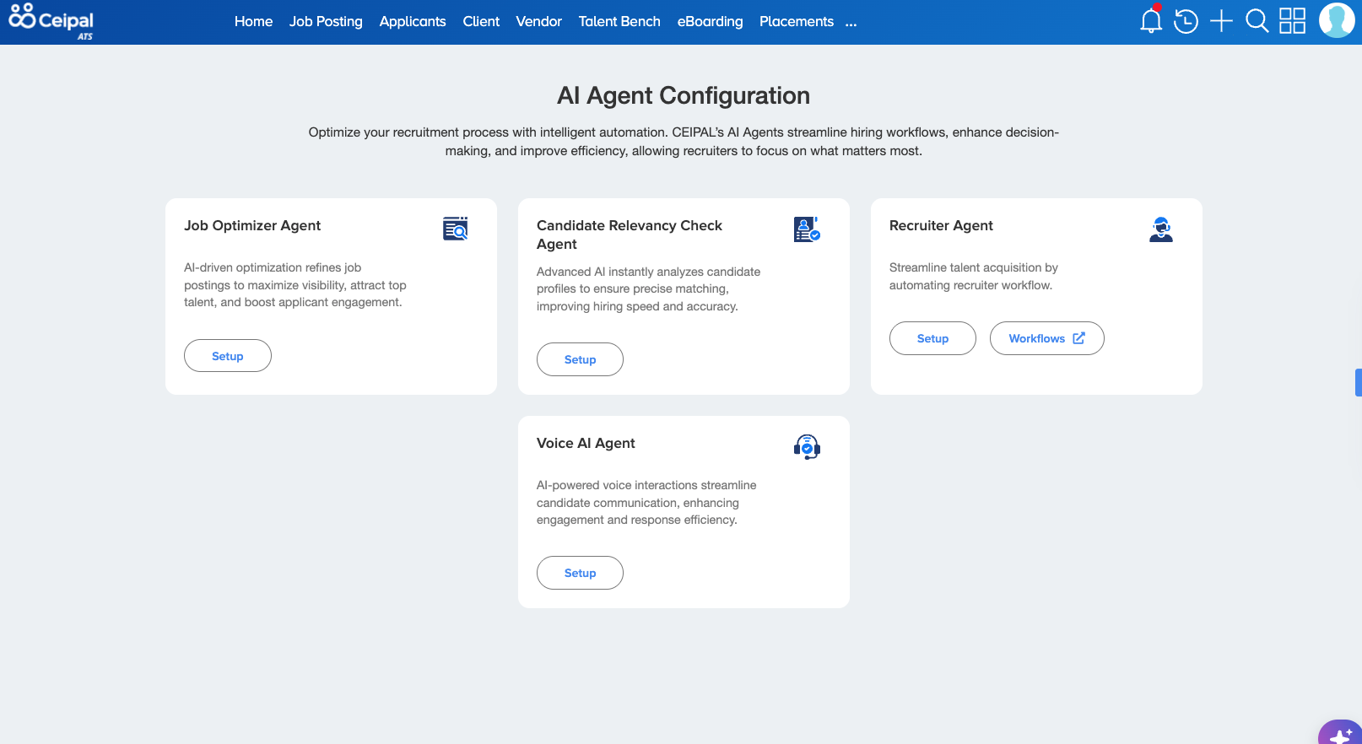Open the Vendor menu
This screenshot has width=1362, height=744.
coord(538,21)
